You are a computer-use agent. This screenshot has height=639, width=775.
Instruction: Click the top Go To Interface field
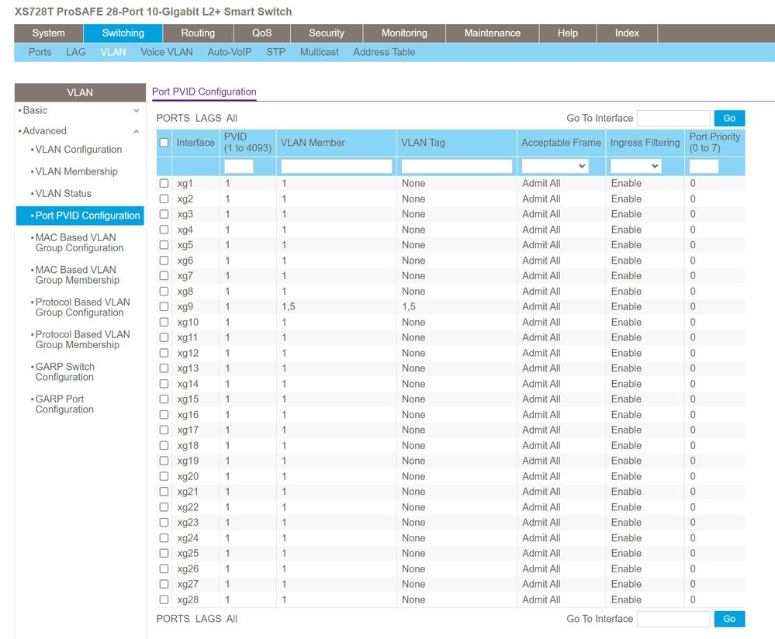point(673,118)
